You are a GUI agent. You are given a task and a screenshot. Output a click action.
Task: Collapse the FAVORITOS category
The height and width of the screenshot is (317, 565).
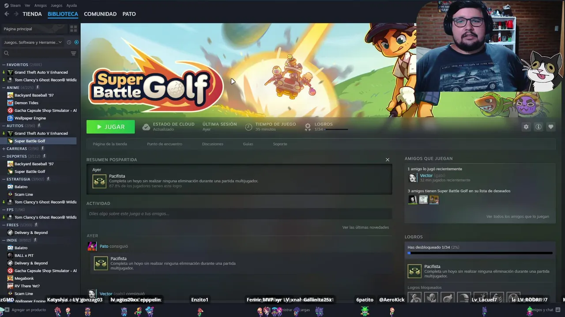(4, 65)
